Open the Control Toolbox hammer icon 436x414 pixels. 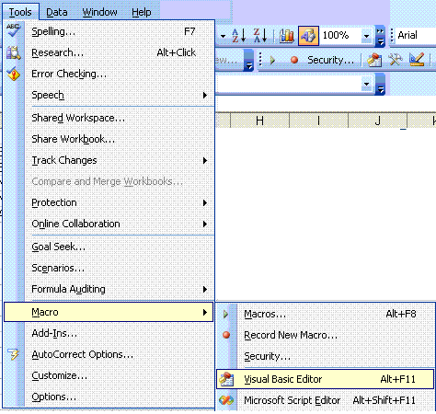pos(396,60)
